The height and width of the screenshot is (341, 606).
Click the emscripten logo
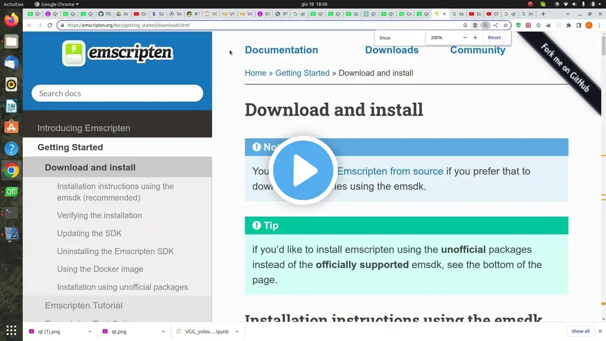pos(117,53)
